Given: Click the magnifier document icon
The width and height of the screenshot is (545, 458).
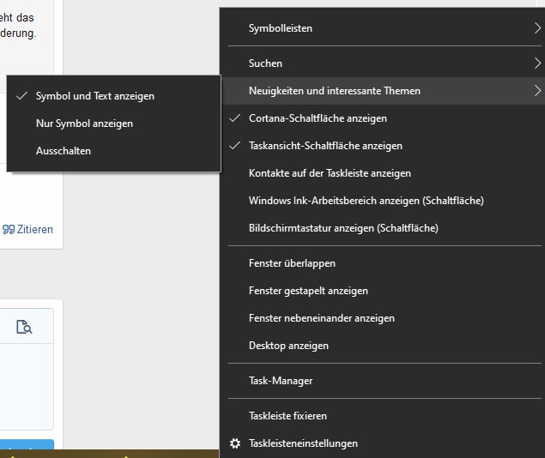Looking at the screenshot, I should click(x=24, y=327).
